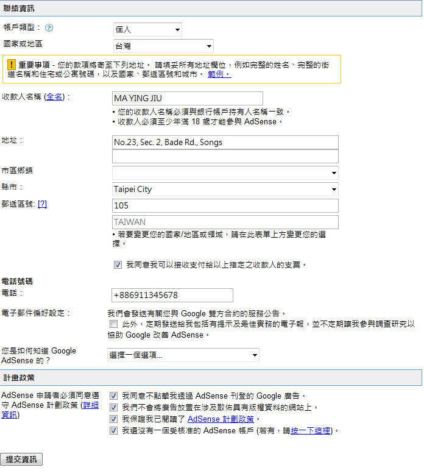Click the 按一下這裡 link
Viewport: 424px width, 476px height.
click(x=310, y=431)
